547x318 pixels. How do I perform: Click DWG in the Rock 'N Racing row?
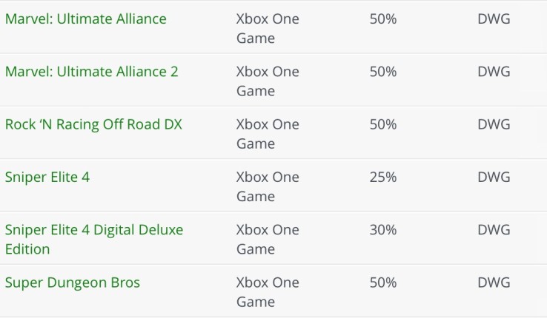(x=494, y=124)
